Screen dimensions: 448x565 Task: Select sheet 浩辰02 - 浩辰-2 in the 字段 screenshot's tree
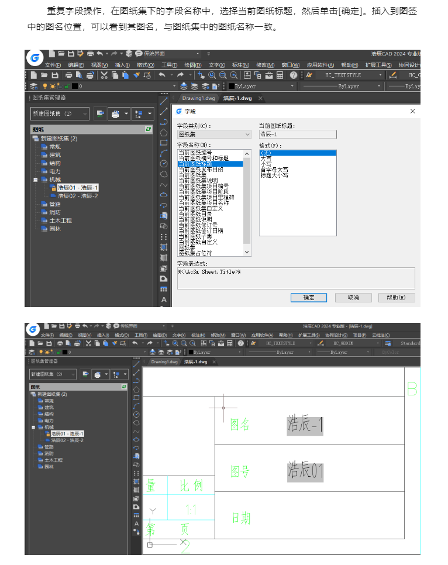tap(78, 196)
